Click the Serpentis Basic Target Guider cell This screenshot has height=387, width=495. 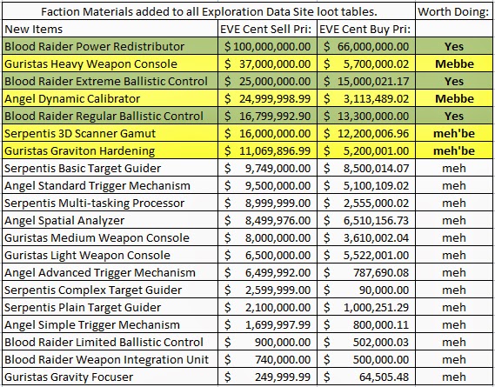[x=110, y=168]
